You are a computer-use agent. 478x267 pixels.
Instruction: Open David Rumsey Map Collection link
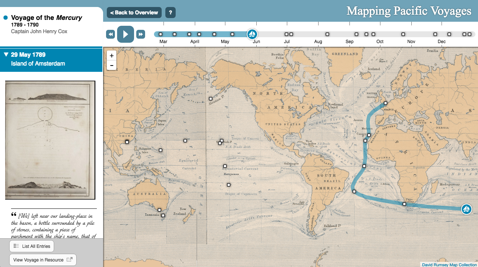tap(449, 264)
